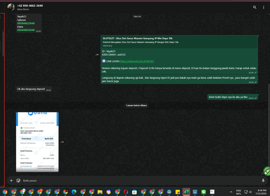Select 'KATA SANDI : asd123' text
The height and width of the screenshot is (196, 270).
tap(114, 55)
